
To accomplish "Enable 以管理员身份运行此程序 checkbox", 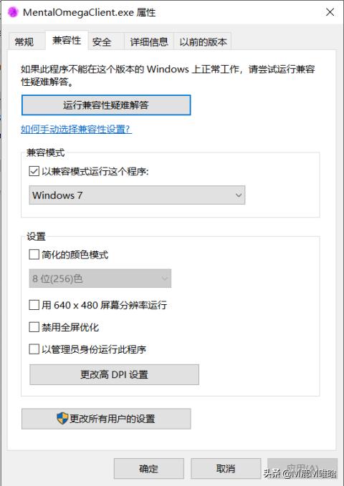I will (34, 349).
